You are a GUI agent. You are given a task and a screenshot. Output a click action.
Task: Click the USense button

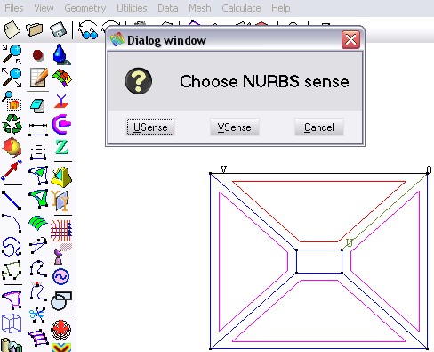pyautogui.click(x=150, y=127)
